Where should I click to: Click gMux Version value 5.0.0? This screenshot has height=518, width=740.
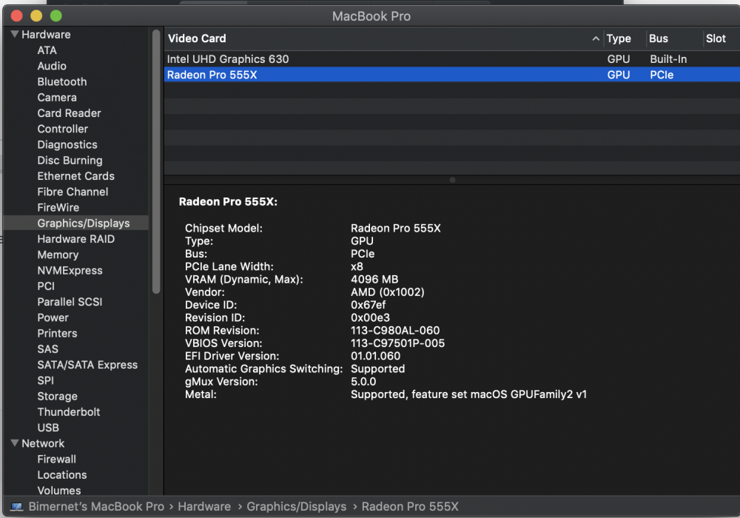point(363,381)
